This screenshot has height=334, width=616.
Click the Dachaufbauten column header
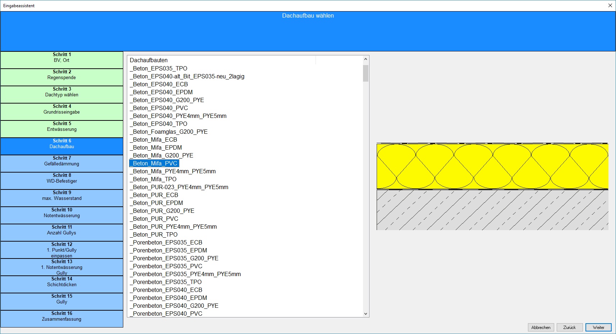(x=221, y=60)
